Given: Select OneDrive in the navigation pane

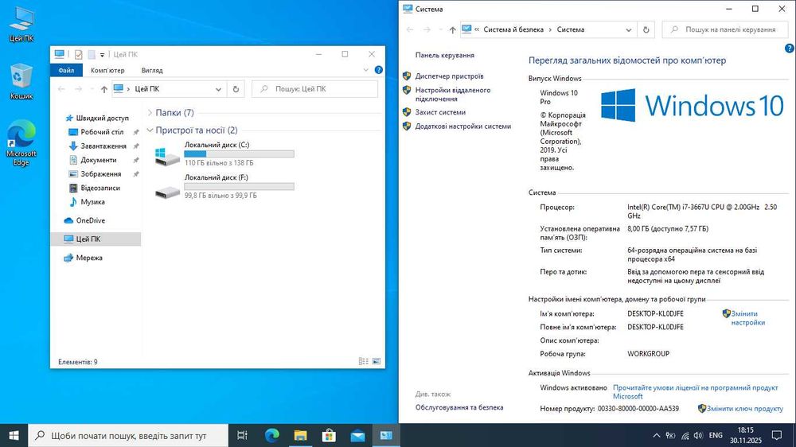Looking at the screenshot, I should click(x=90, y=220).
